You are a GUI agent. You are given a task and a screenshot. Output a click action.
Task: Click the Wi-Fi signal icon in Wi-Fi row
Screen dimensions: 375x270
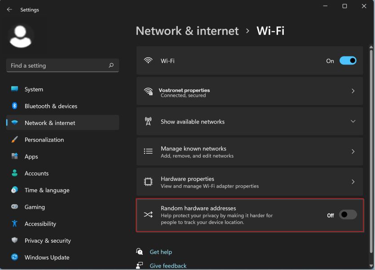148,60
